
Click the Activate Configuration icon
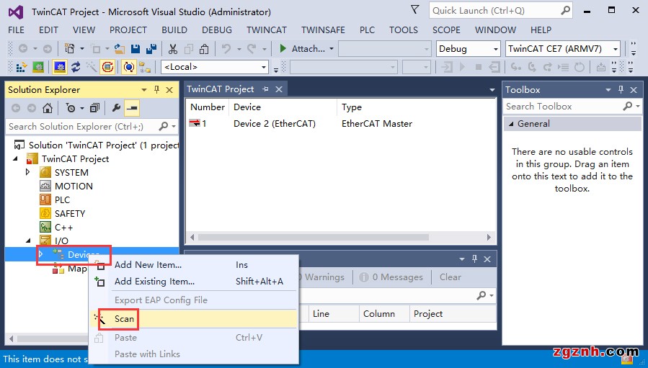22,67
